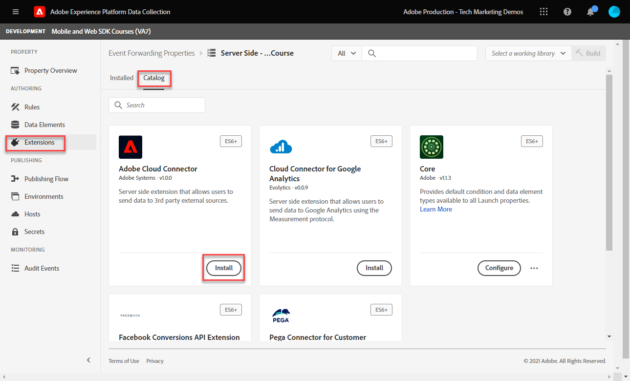
Task: Open the Terms of Use link
Action: click(x=124, y=361)
